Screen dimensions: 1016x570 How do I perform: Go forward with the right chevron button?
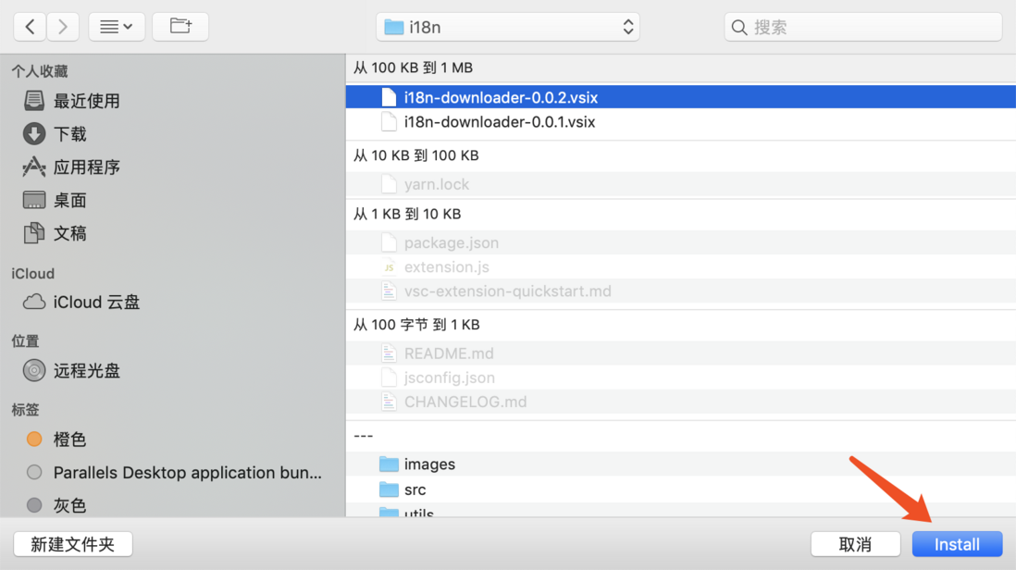[x=63, y=27]
